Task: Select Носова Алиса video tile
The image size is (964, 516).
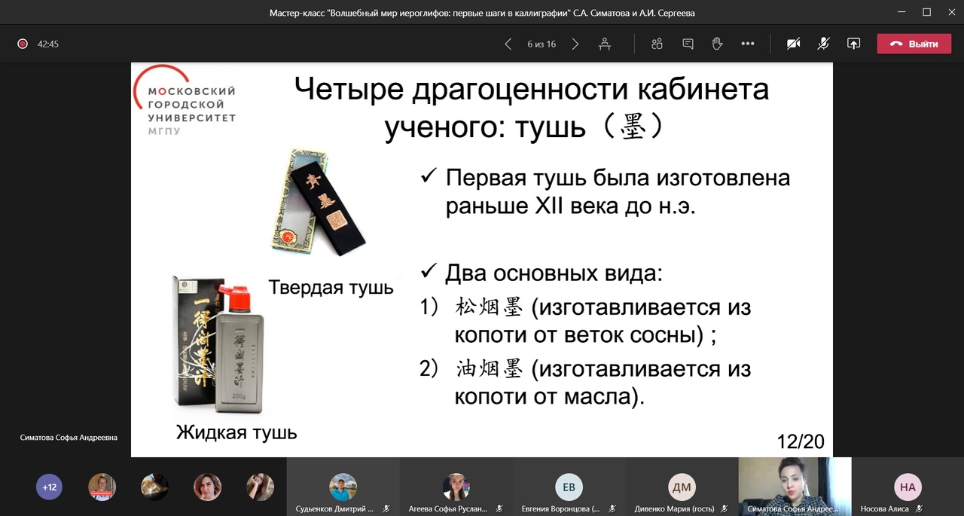Action: [x=908, y=487]
